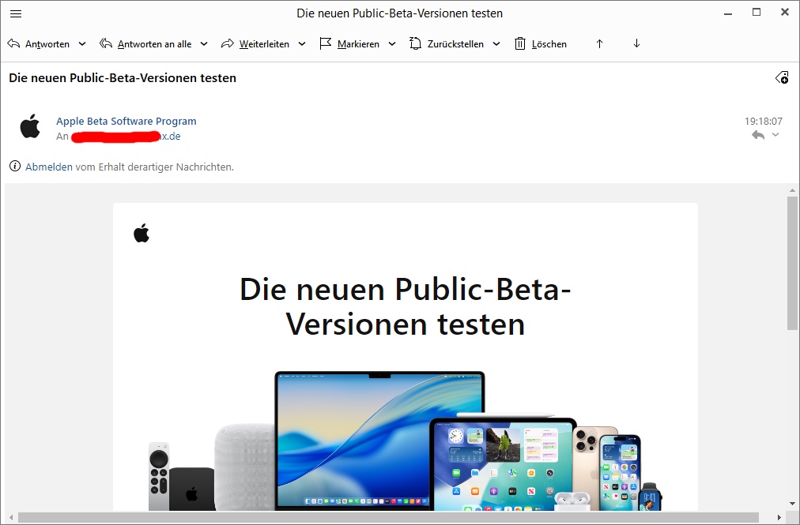
Task: Close the message window
Action: [785, 12]
